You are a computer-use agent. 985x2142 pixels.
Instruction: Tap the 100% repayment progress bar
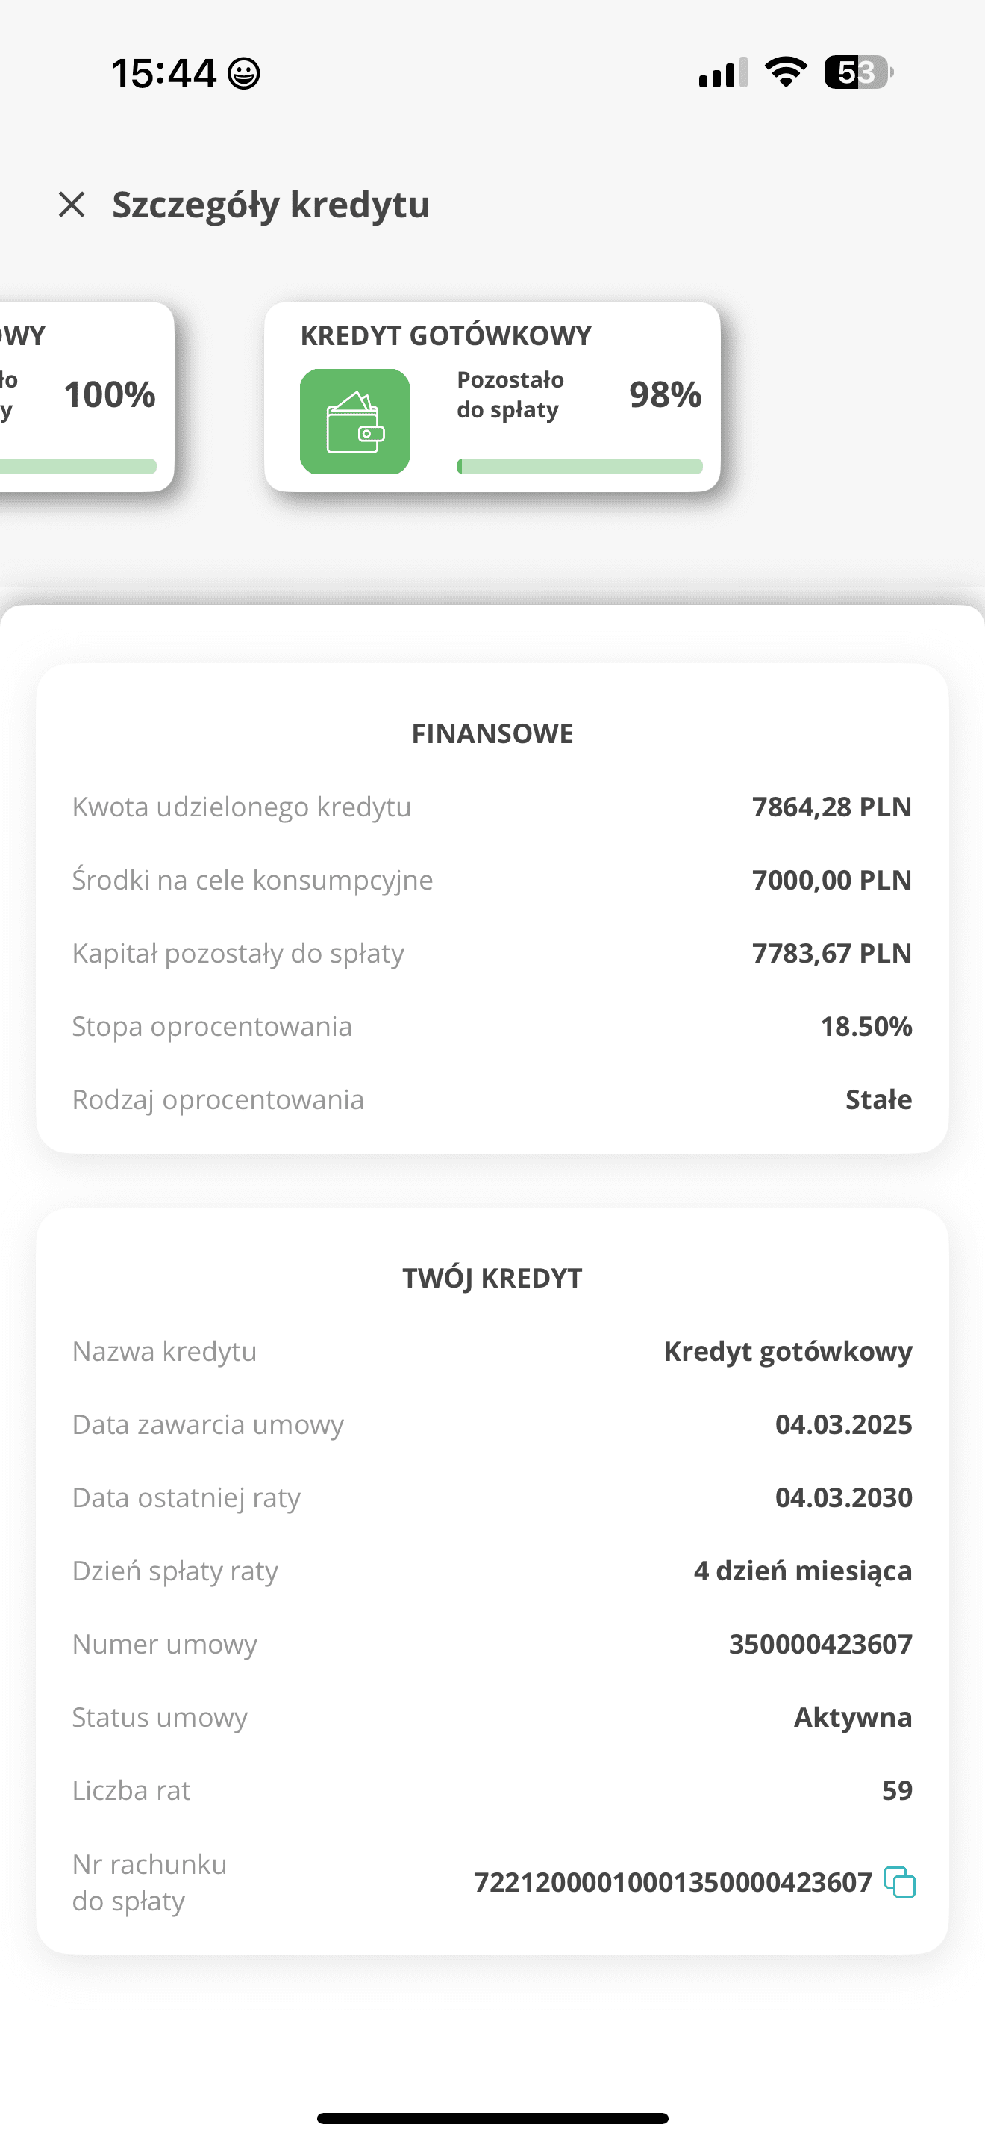78,467
